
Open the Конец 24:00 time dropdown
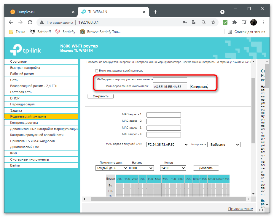click(173, 168)
